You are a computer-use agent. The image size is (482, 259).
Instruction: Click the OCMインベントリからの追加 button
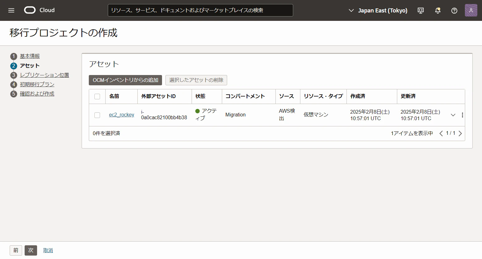click(x=125, y=80)
